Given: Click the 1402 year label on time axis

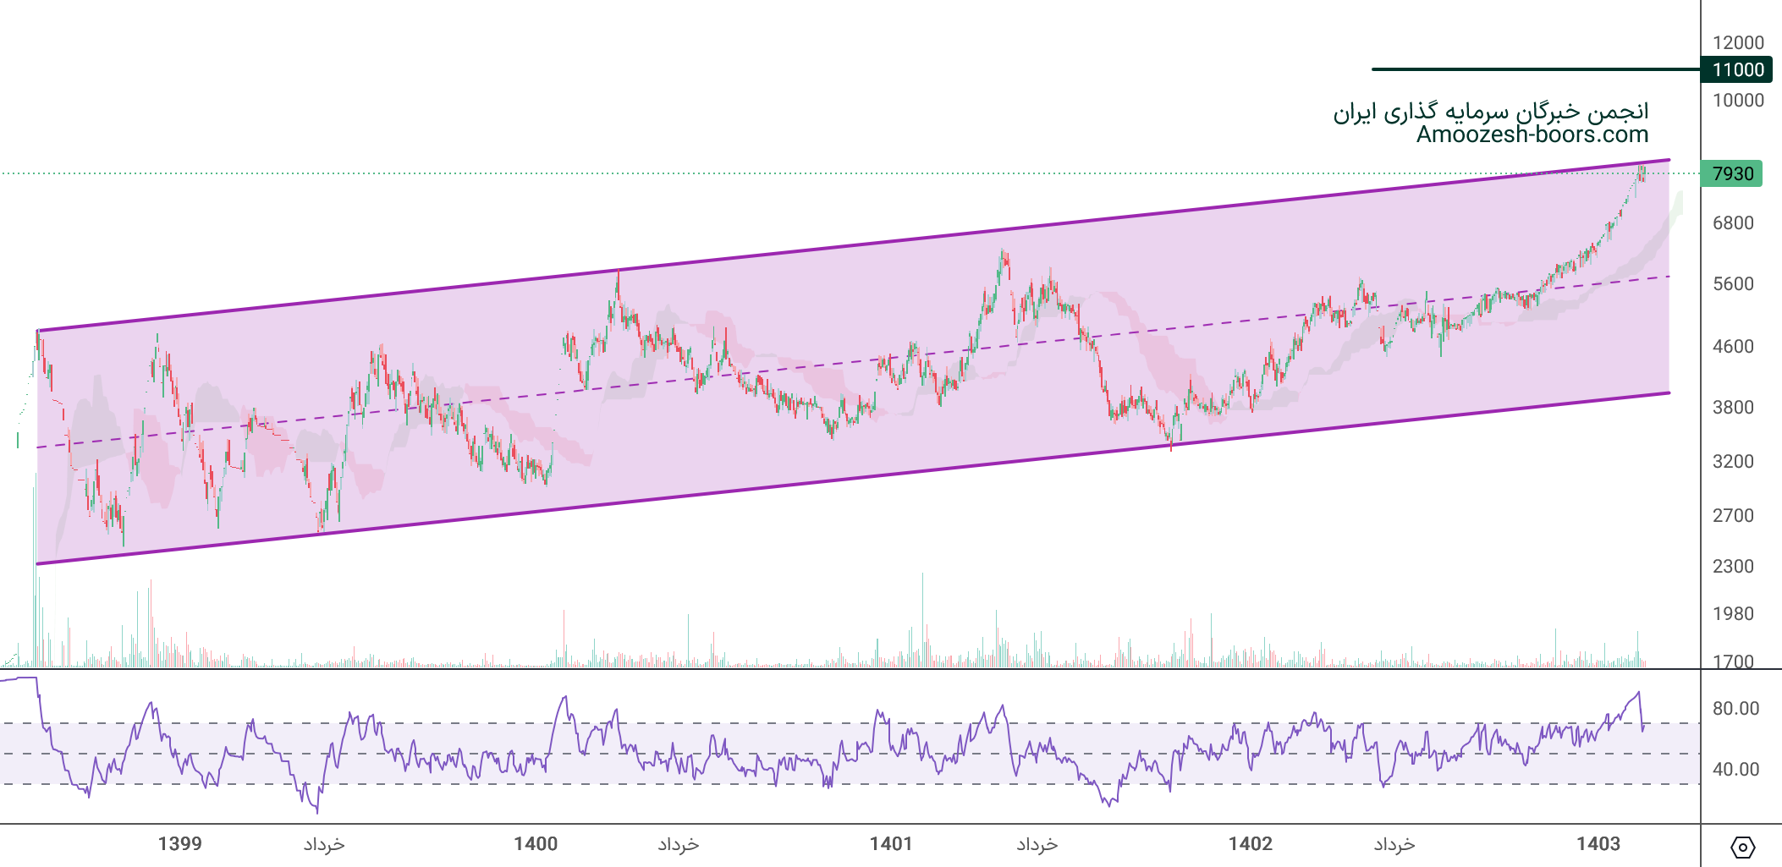Looking at the screenshot, I should 1251,843.
